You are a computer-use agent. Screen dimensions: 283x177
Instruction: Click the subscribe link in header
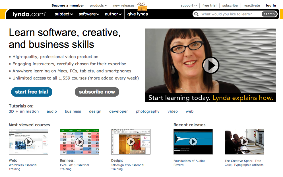[230, 5]
